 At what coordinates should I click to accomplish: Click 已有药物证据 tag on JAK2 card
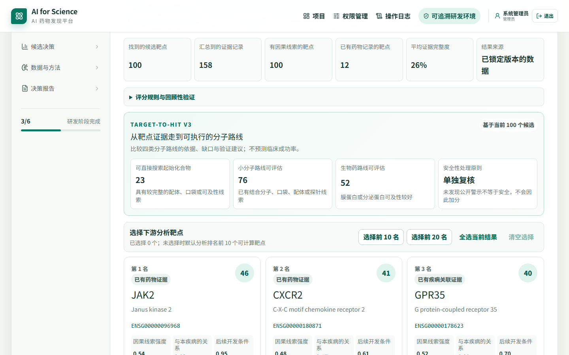click(151, 280)
